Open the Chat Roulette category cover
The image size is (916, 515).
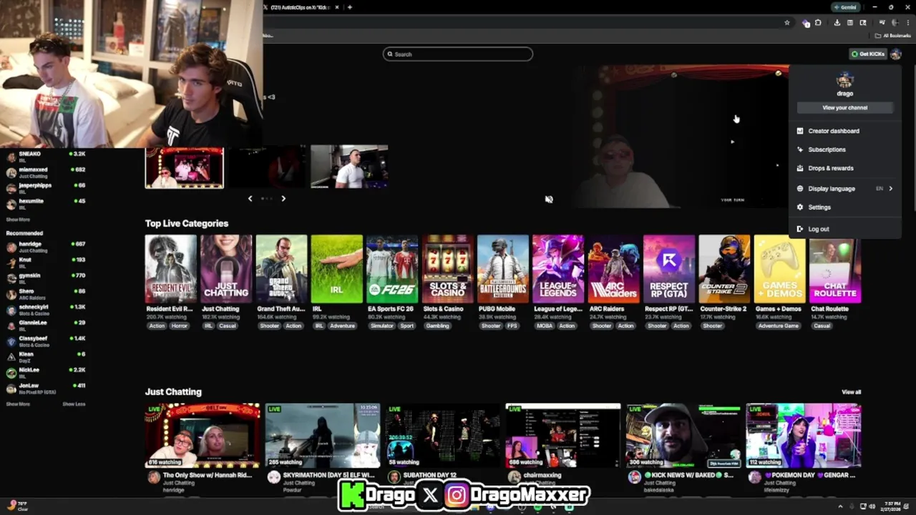[835, 269]
